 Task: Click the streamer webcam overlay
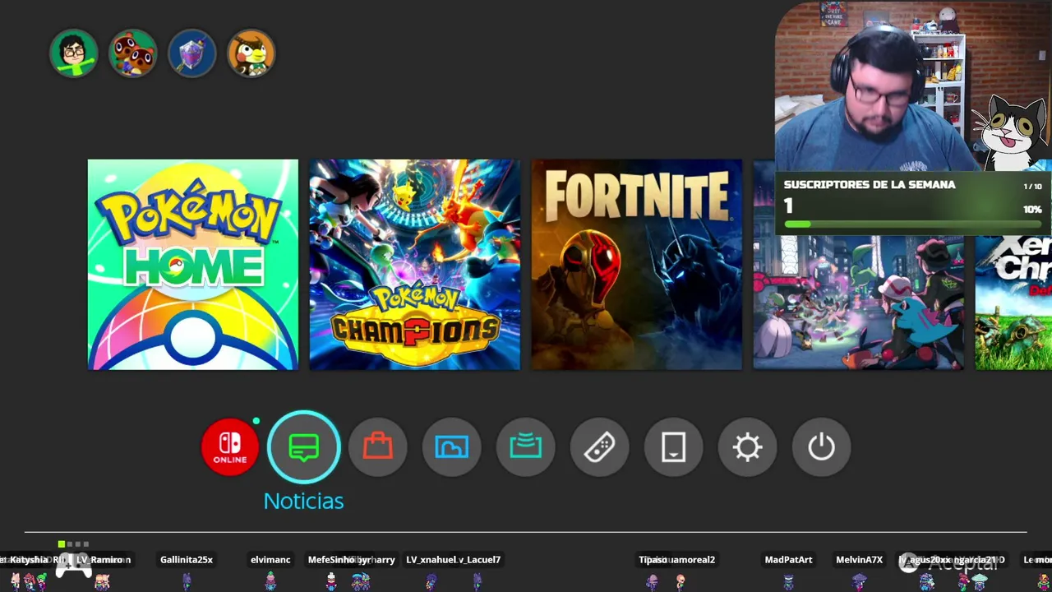(912, 86)
